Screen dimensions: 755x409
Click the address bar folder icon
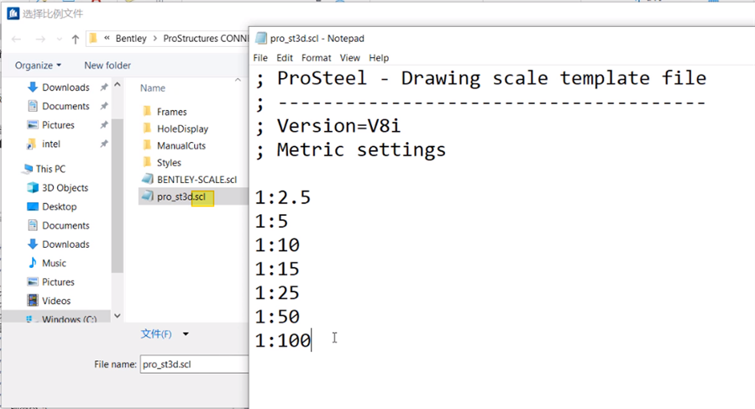click(93, 39)
